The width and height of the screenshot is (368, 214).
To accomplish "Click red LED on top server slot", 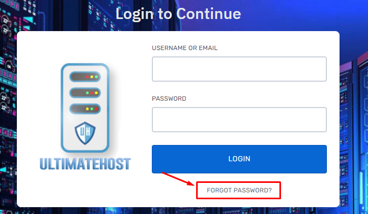I will click(x=88, y=77).
